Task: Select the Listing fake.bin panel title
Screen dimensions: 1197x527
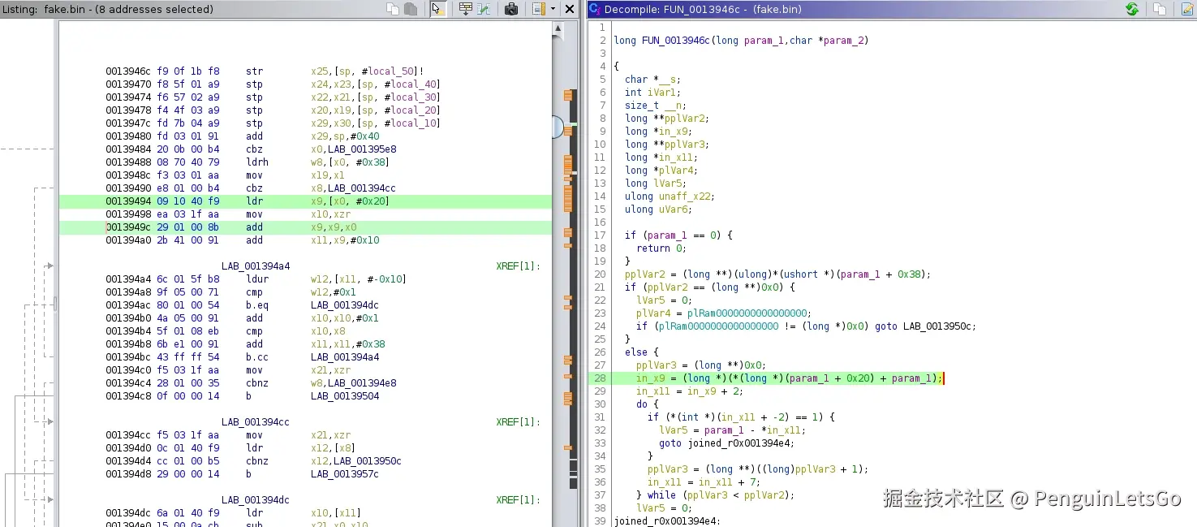Action: tap(107, 9)
